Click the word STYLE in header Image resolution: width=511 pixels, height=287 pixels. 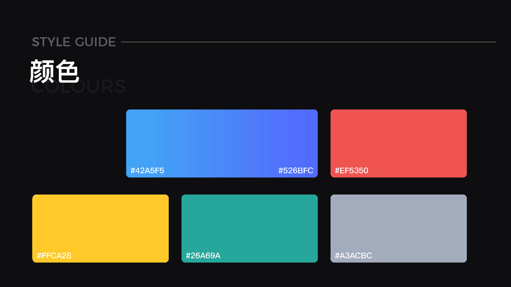point(50,42)
